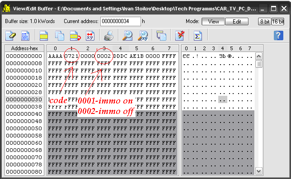Toggle 8 bit display
The image size is (291, 179).
coord(264,22)
